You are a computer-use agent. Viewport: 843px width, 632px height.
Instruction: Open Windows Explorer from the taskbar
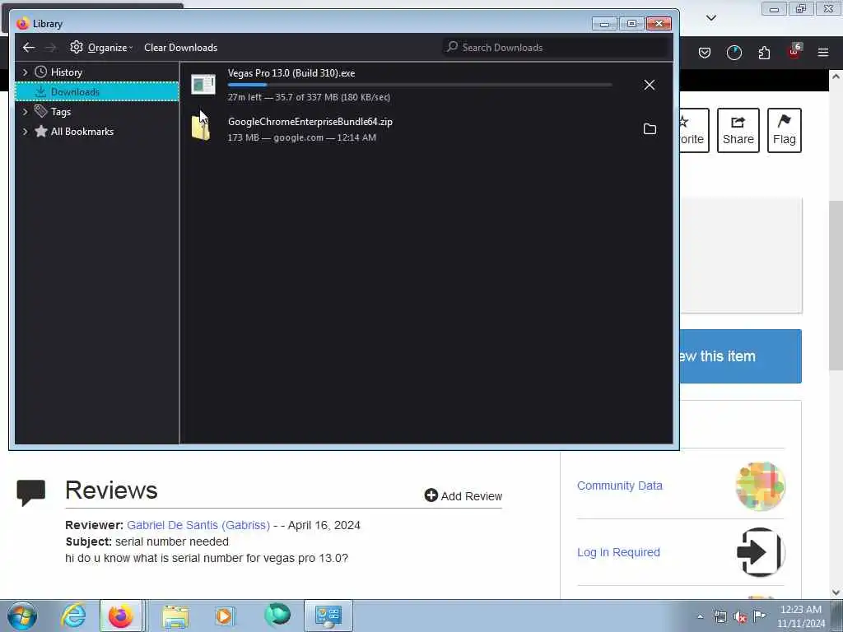click(175, 616)
